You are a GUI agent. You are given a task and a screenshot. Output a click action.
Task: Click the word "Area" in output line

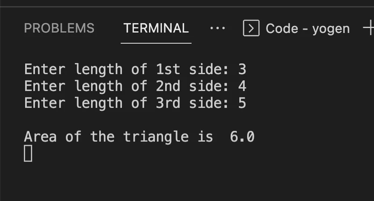coord(40,137)
